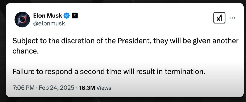Click the 18.3M view count number
This screenshot has width=246, height=102.
click(x=87, y=88)
